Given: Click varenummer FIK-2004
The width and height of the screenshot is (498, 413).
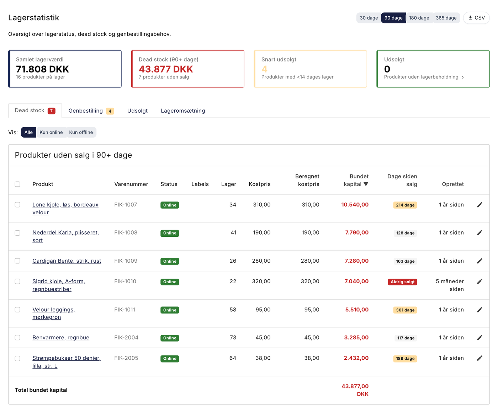Looking at the screenshot, I should coord(126,338).
